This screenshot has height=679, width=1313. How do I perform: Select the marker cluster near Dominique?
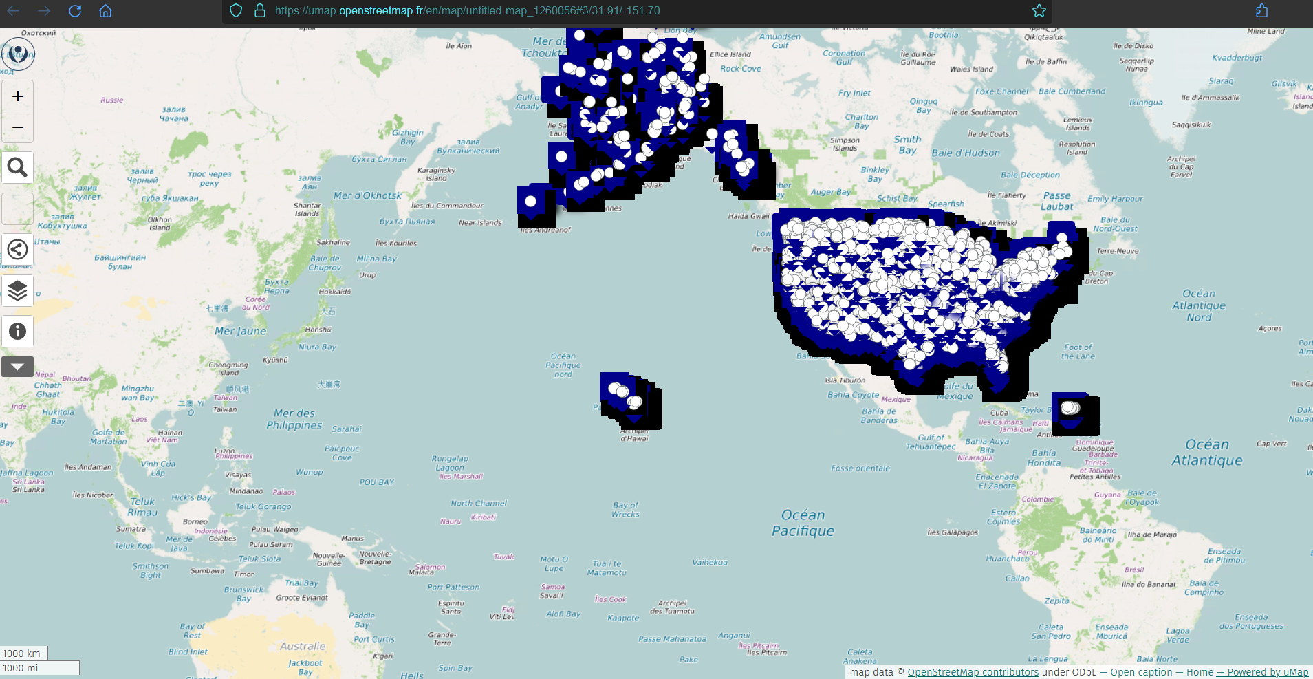point(1070,408)
